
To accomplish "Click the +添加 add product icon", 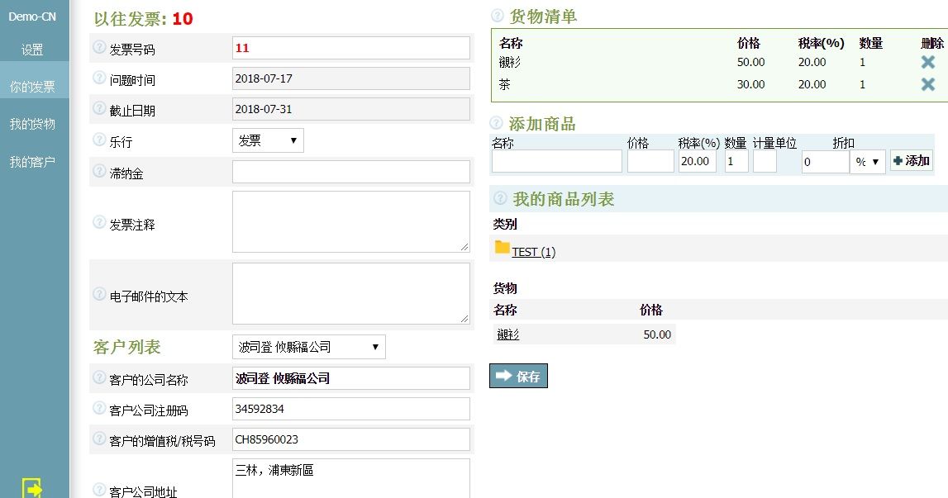I will click(911, 160).
